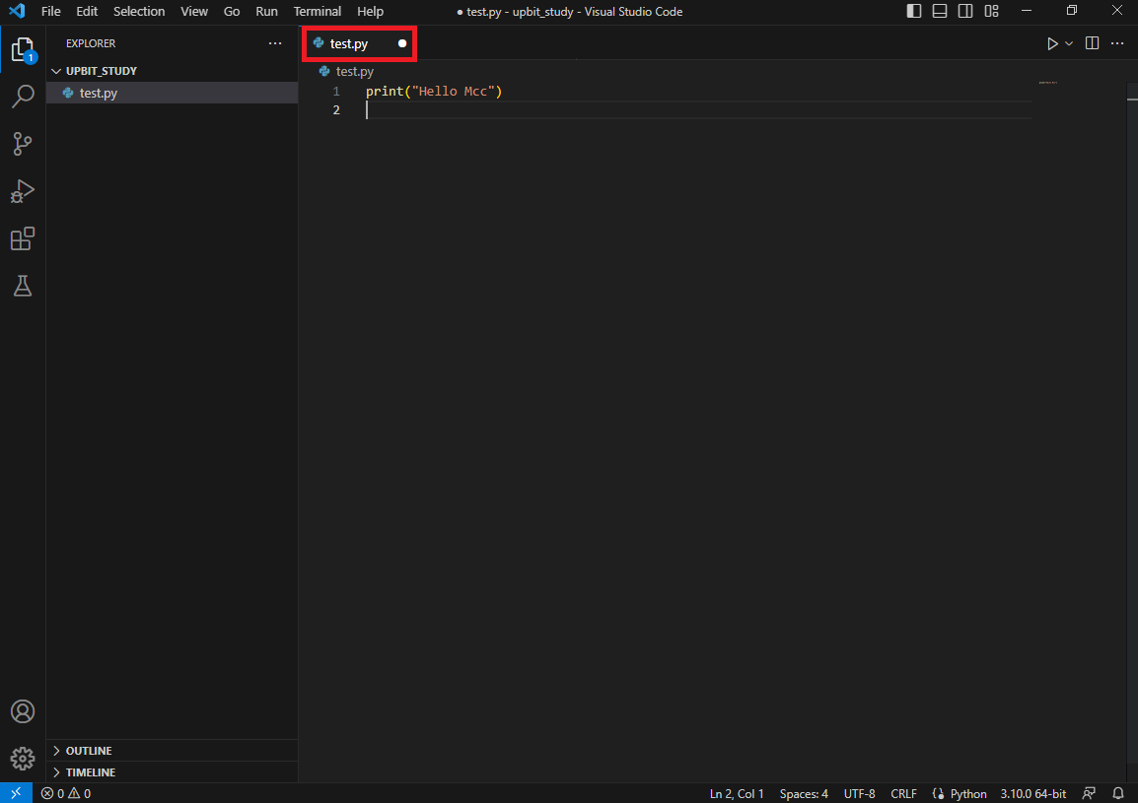Open Customize Layout menu
1138x803 pixels.
tap(991, 11)
